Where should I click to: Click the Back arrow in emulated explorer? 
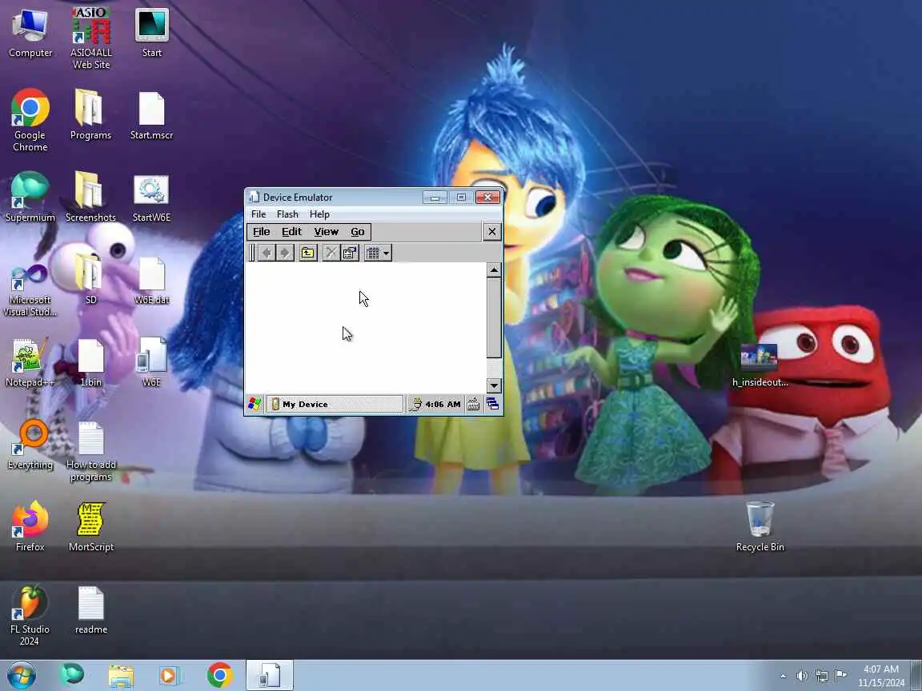click(267, 253)
